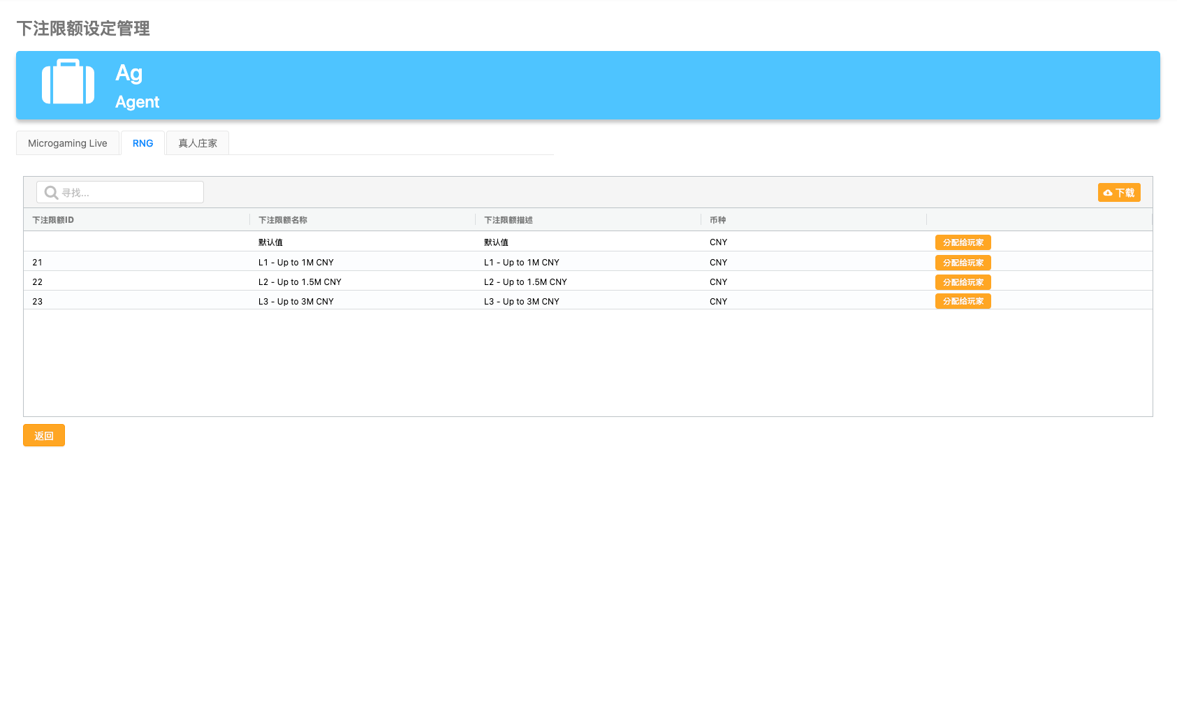Select the RNG tab
Screen dimensions: 1177x702
coord(142,143)
